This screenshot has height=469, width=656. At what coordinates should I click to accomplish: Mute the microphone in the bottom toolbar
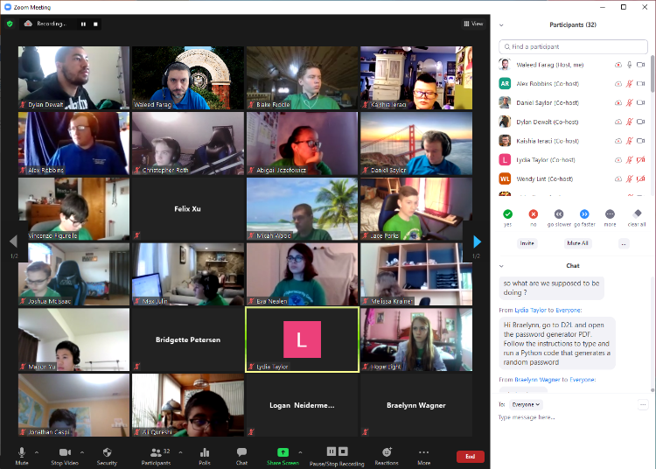click(22, 452)
